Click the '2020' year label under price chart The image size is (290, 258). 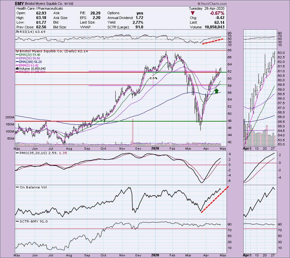point(155,149)
